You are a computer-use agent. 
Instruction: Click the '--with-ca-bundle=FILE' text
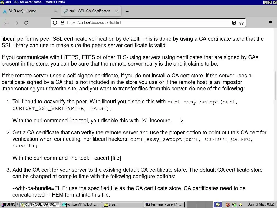tap(39, 188)
